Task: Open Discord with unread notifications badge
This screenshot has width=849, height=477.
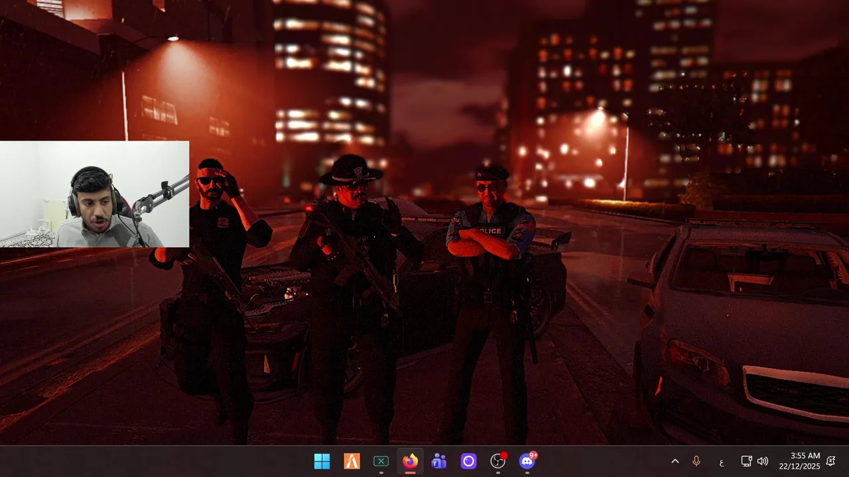Action: (x=527, y=461)
